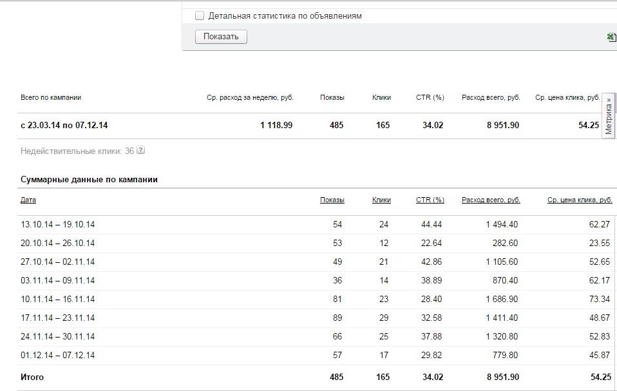Screen dimensions: 617x391
Task: Select the 17.11.14 – 23.11.14 row date
Action: tap(58, 318)
